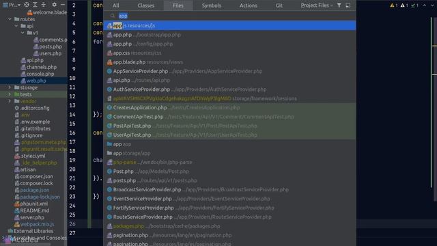Switch to the All tab
Viewport: 437px width, 246px height.
pos(116,5)
